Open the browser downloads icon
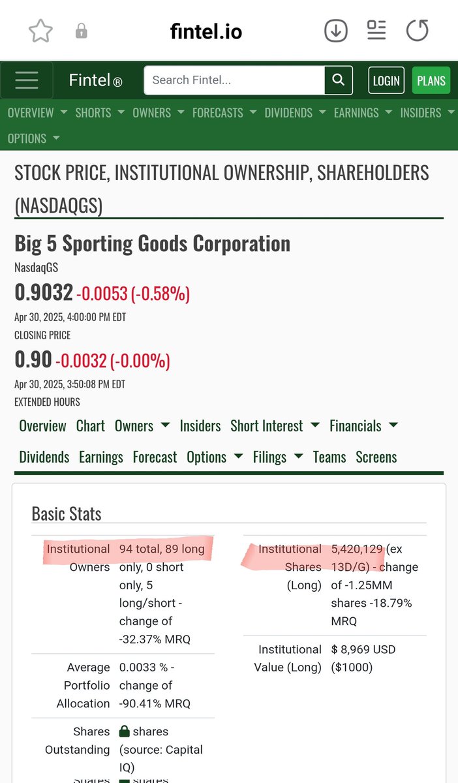 336,31
